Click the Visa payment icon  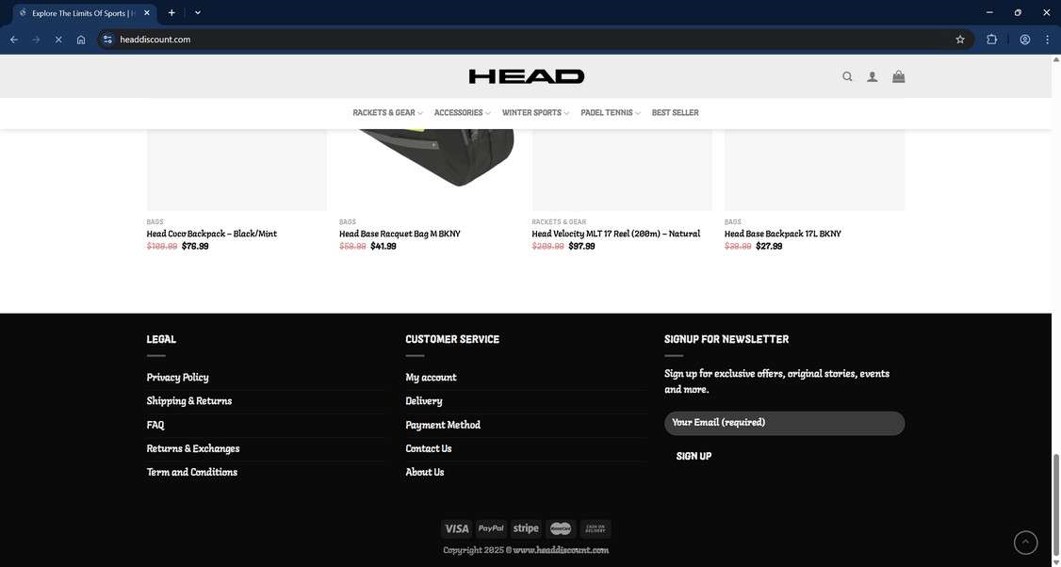pyautogui.click(x=457, y=528)
